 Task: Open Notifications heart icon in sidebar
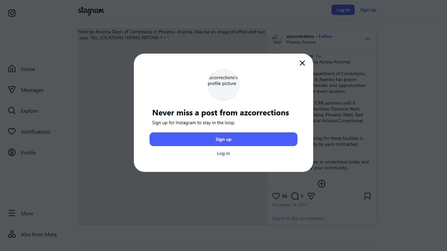(12, 132)
